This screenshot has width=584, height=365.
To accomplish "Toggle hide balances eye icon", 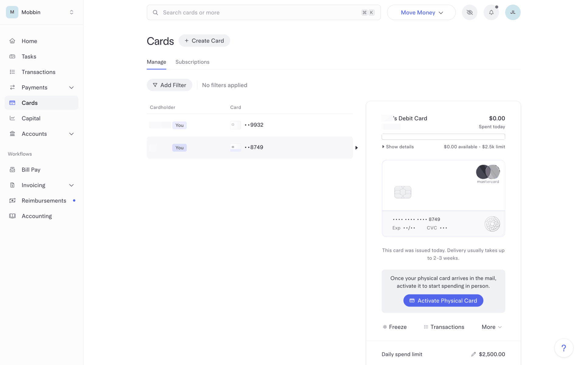I will [x=470, y=12].
